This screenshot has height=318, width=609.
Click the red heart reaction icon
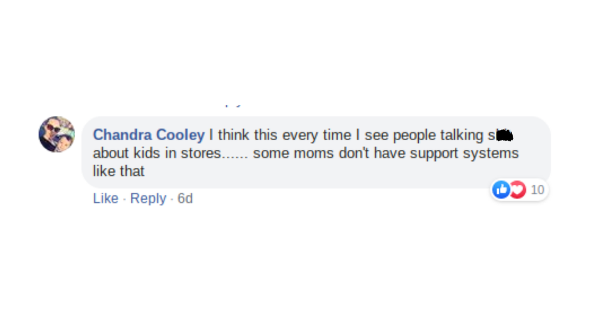click(x=518, y=190)
